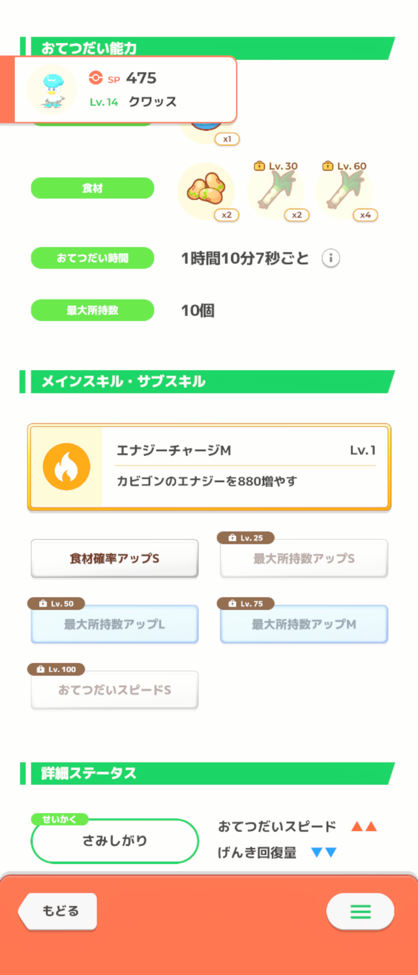Tap the Lv. 60 locked leek ingredient
The width and height of the screenshot is (418, 975).
(344, 191)
